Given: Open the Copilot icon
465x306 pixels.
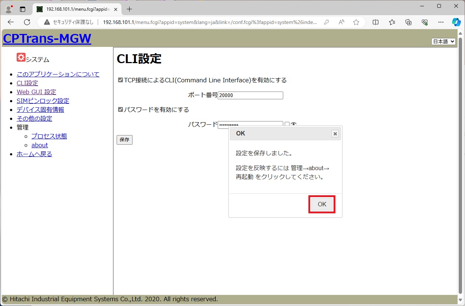Looking at the screenshot, I should 456,22.
